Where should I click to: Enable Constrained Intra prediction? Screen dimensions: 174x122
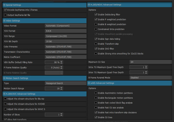pos(96,29)
